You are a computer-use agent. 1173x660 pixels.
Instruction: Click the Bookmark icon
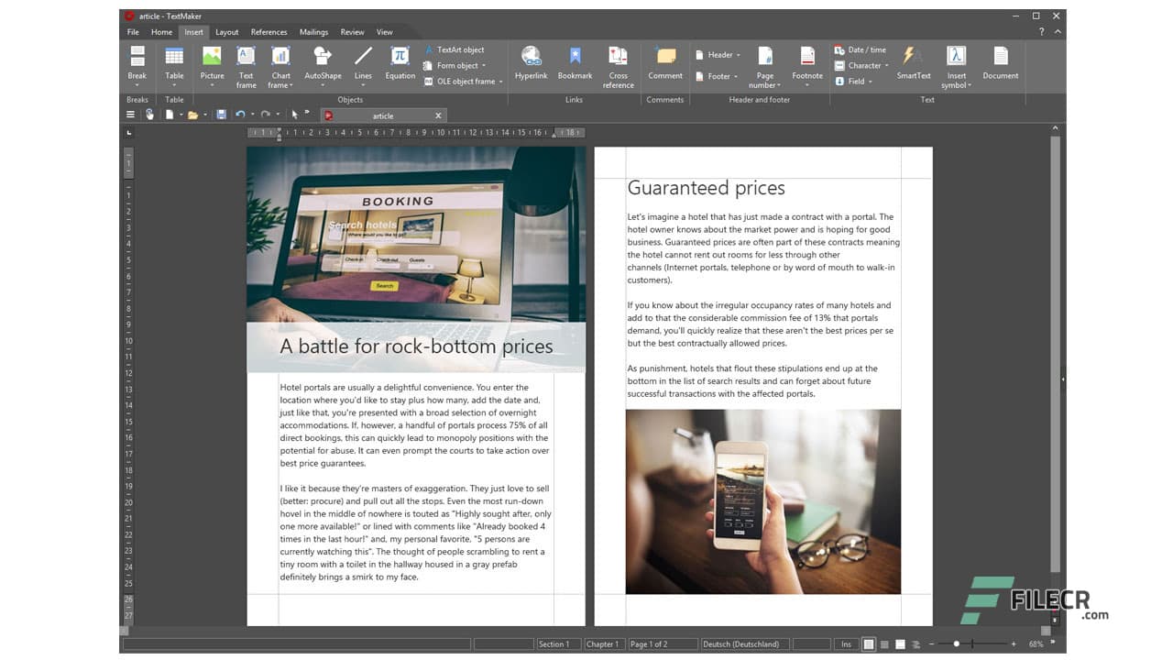[575, 62]
